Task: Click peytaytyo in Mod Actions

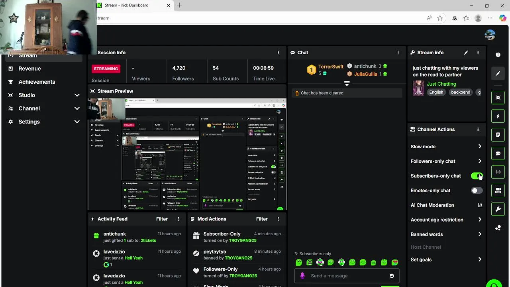Action: 215,252
